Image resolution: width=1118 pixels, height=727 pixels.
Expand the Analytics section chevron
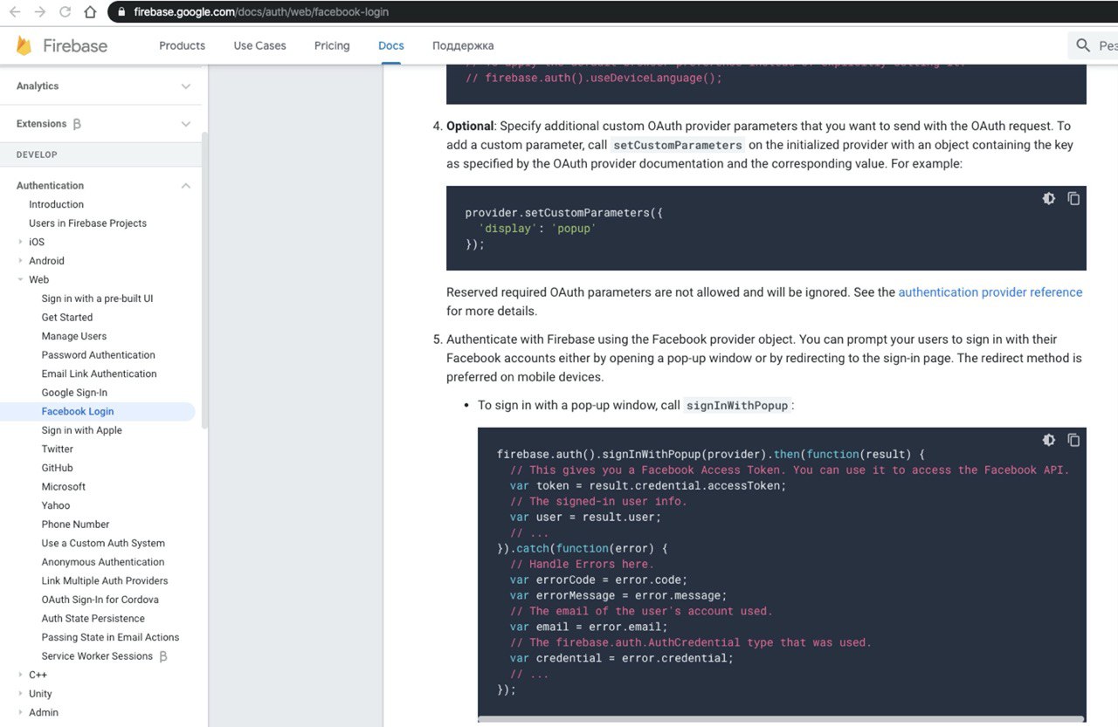[x=186, y=86]
